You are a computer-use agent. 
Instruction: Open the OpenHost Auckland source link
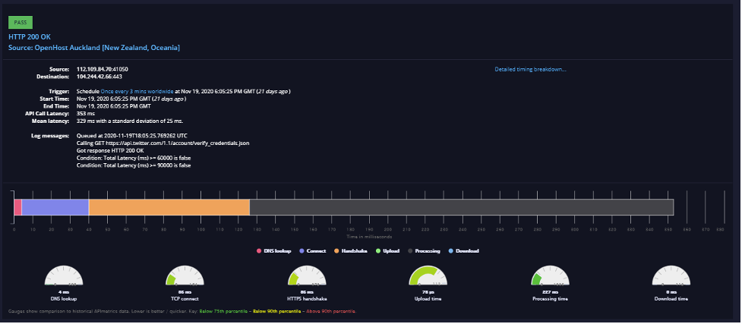click(x=94, y=48)
